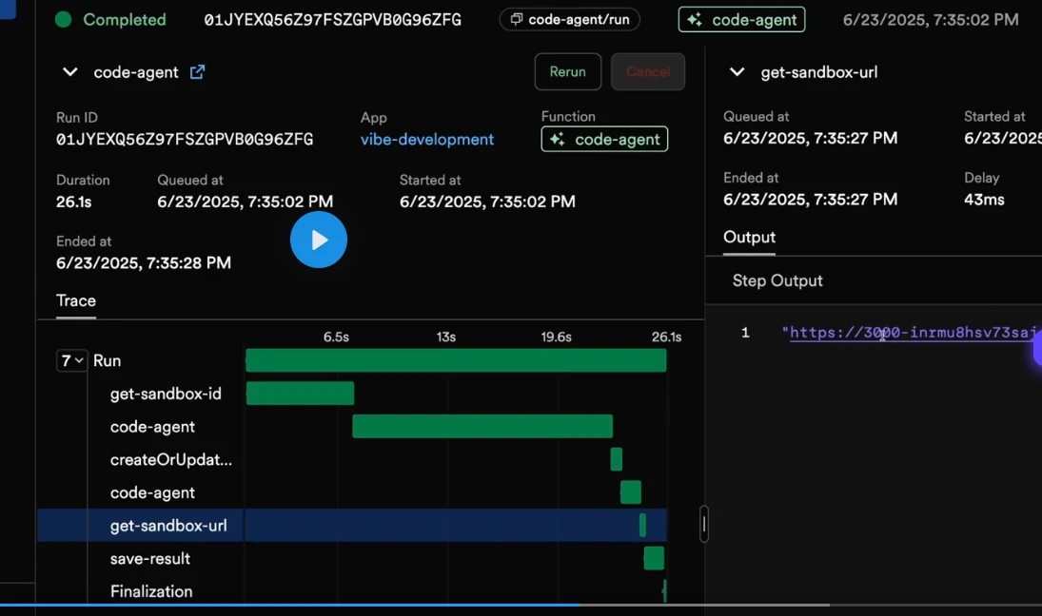1042x616 pixels.
Task: Click the Finalization bar in the timeline
Action: point(664,591)
